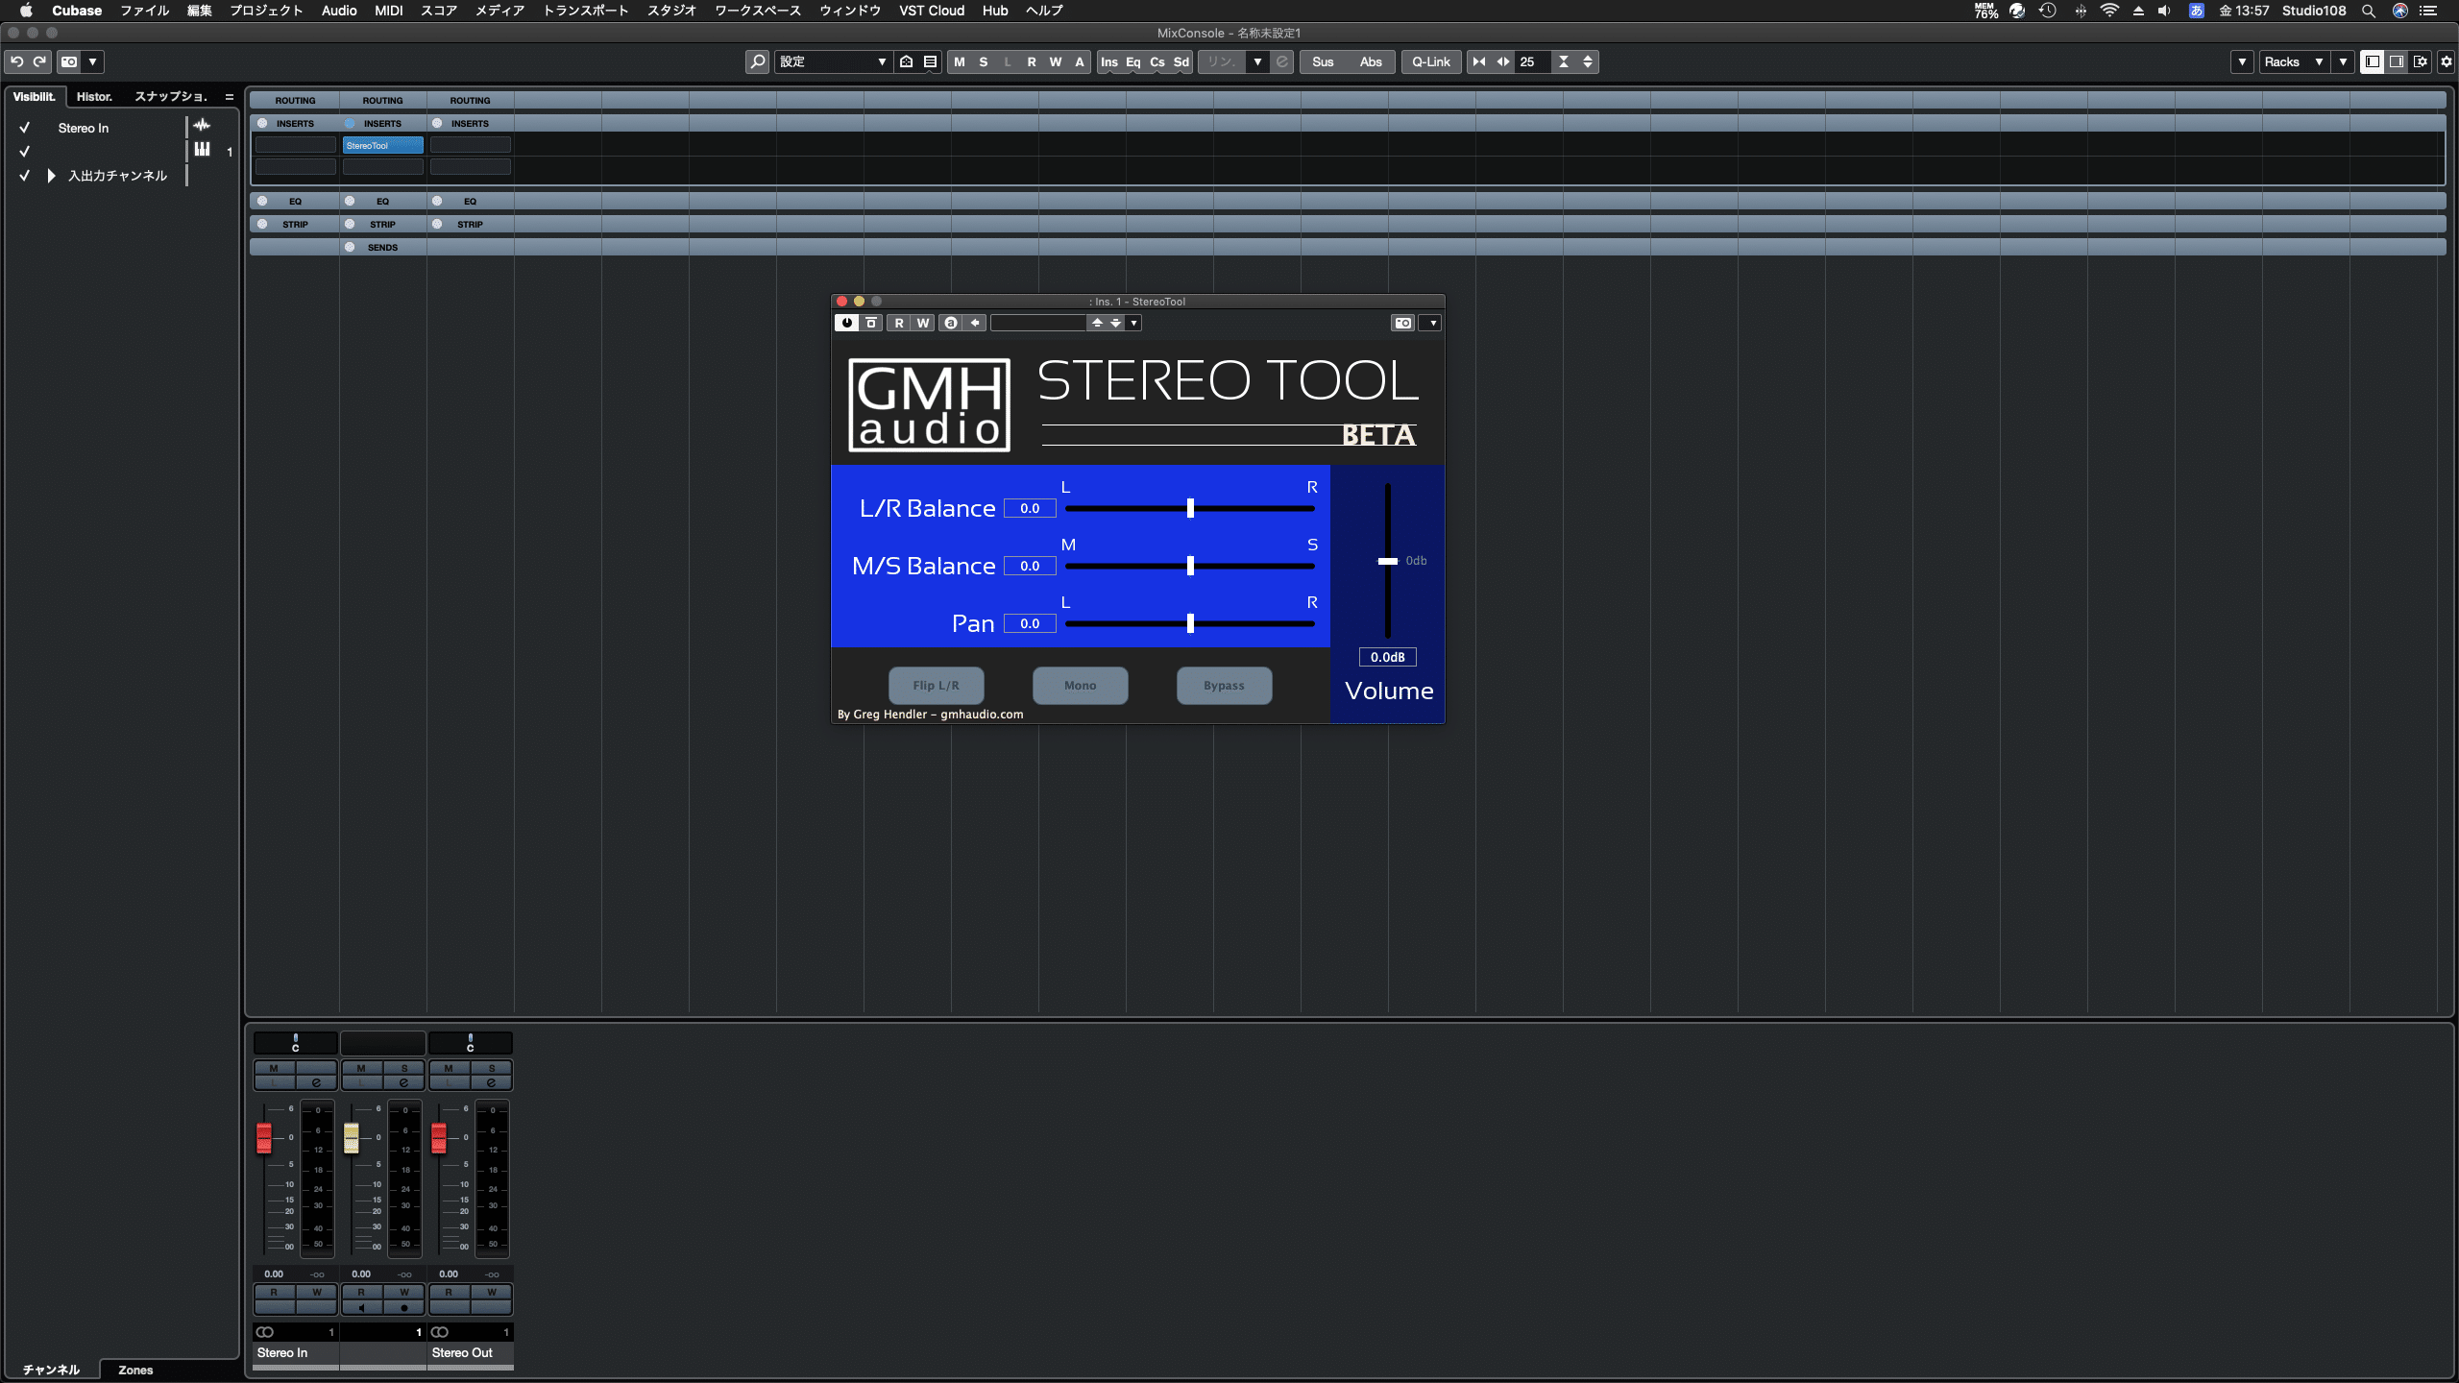Toggle Mute state for all channels with M button
The image size is (2459, 1383).
click(x=958, y=61)
